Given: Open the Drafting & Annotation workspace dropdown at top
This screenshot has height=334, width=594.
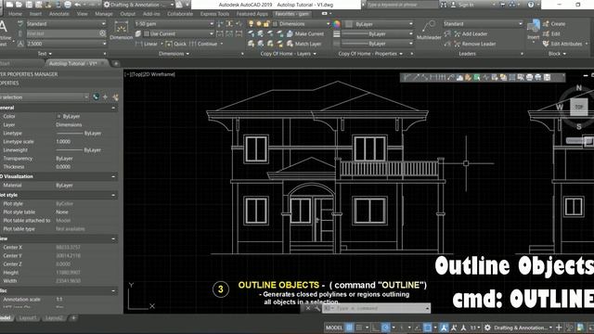Looking at the screenshot, I should 138,5.
